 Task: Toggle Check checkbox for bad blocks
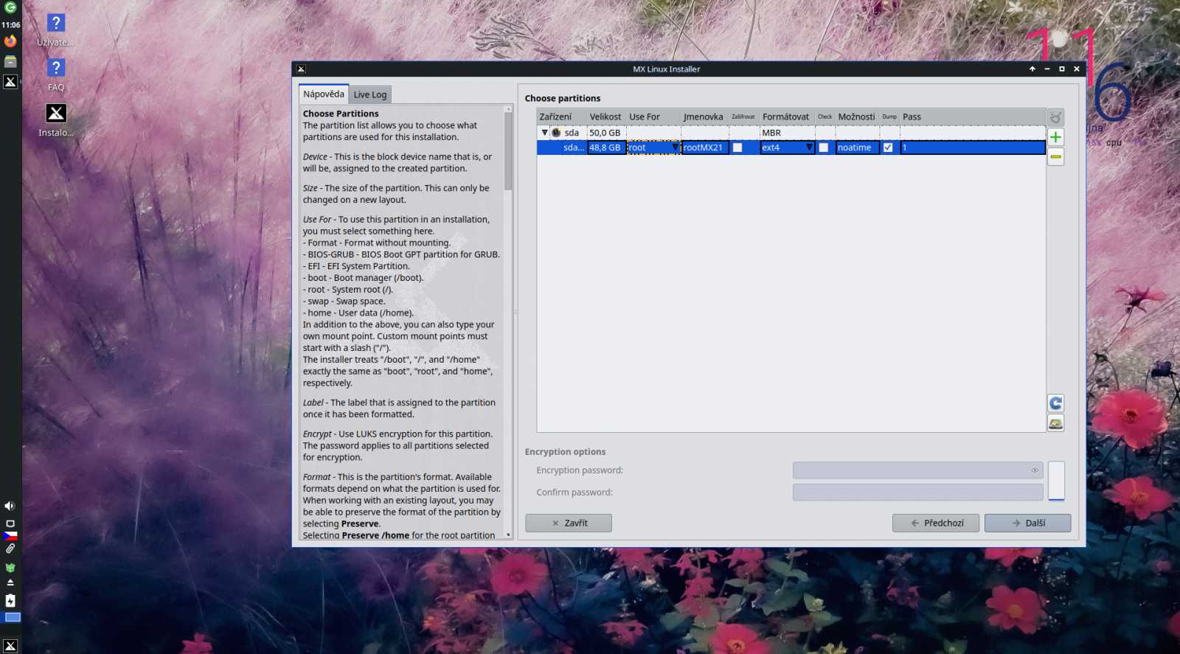(824, 147)
